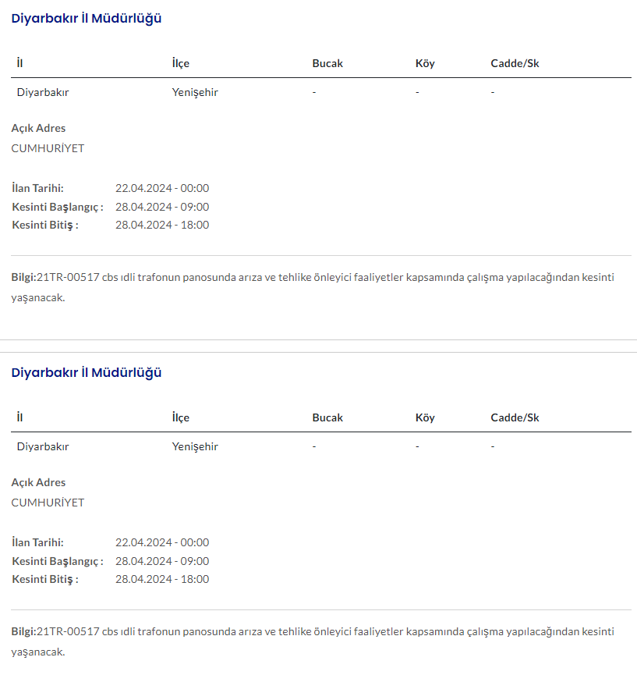Screen dimensions: 637x675
Task: Click the second Kesinti Başlangıç time value
Action: pos(162,561)
